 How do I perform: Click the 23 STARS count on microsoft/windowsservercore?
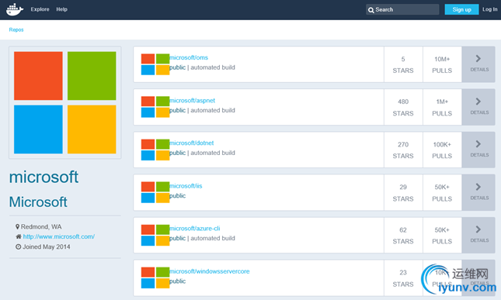[x=403, y=278]
